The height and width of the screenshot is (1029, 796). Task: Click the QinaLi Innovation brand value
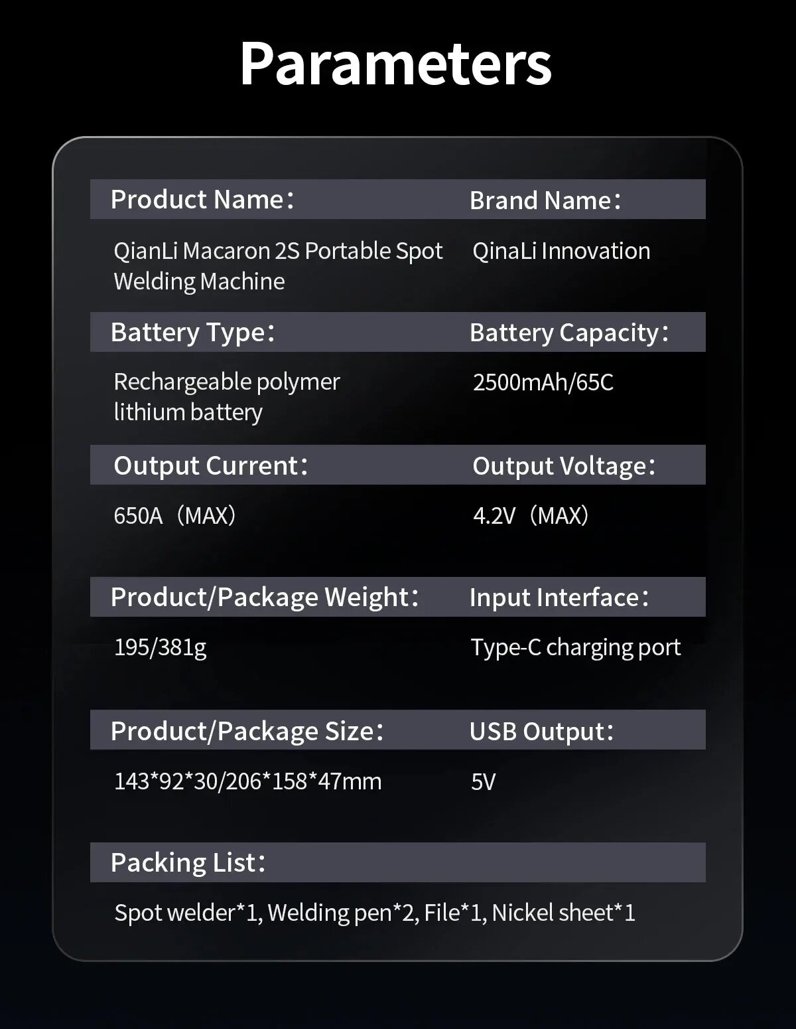(x=561, y=251)
